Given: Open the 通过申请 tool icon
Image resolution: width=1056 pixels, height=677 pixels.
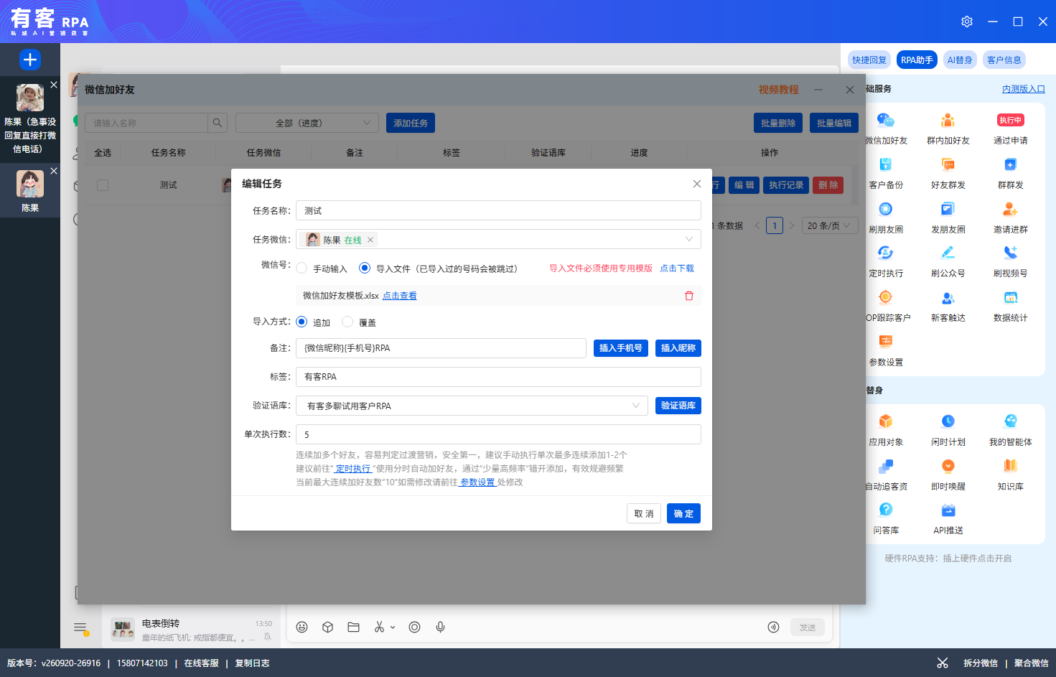Looking at the screenshot, I should 1010,121.
